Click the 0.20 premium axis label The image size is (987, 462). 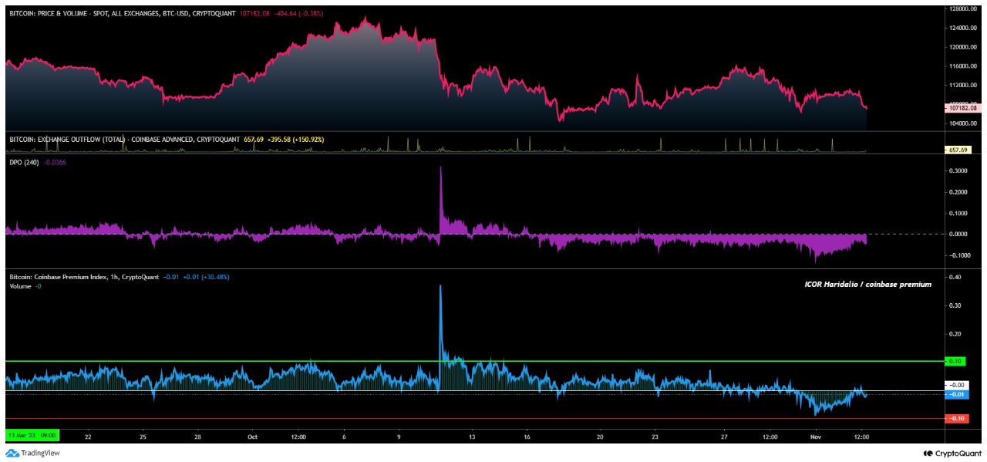(955, 333)
